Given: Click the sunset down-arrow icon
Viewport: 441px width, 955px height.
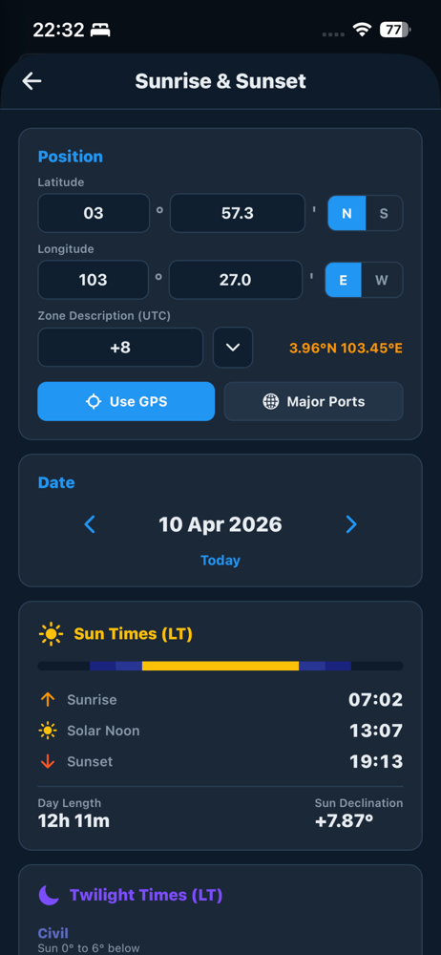Looking at the screenshot, I should 48,761.
